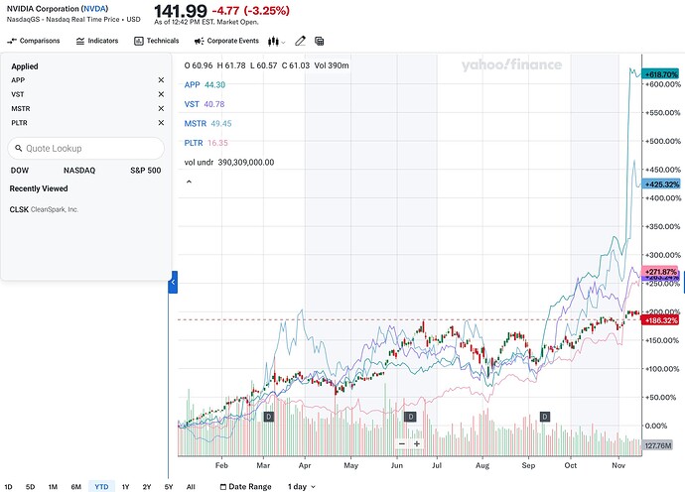This screenshot has width=685, height=492.
Task: Click the +271.87% price label
Action: click(x=660, y=272)
